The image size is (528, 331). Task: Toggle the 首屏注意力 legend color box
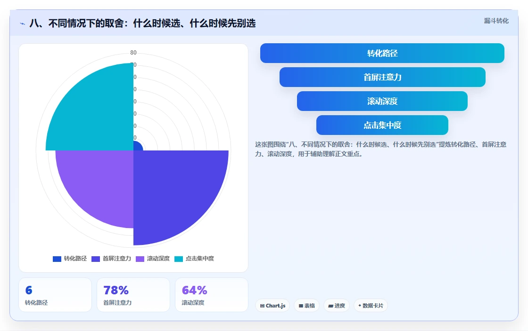point(96,259)
